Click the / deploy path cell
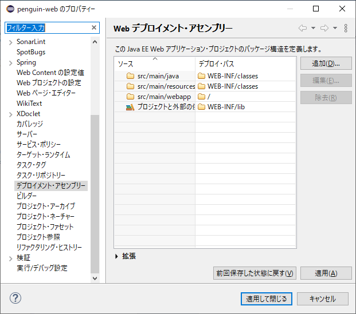The image size is (356, 314). click(245, 97)
